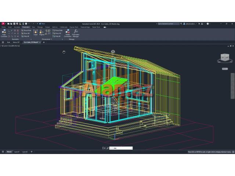Open the file tabs hamburger menu

tap(3, 43)
